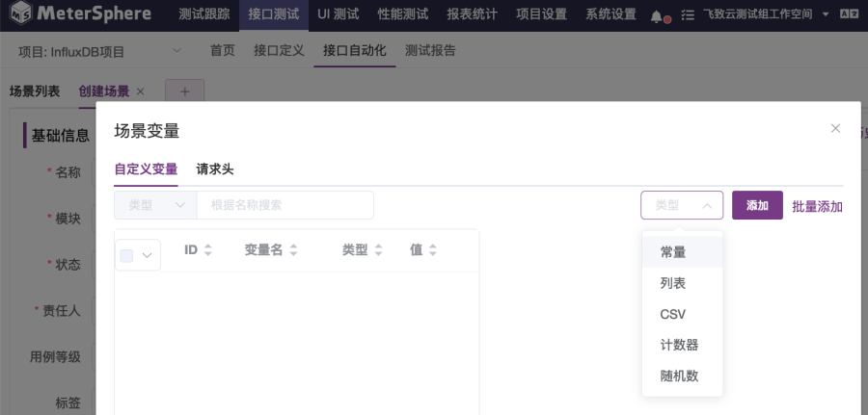
Task: Choose 随机数 from the type list
Action: click(x=682, y=376)
